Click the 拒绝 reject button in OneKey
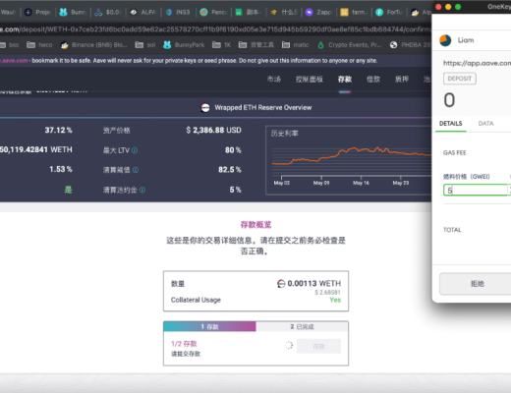The width and height of the screenshot is (511, 393). click(x=476, y=284)
